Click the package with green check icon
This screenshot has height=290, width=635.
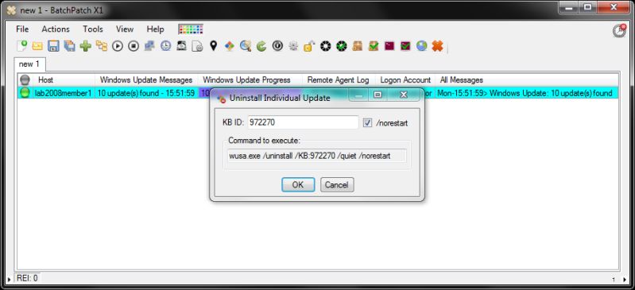[x=374, y=46]
